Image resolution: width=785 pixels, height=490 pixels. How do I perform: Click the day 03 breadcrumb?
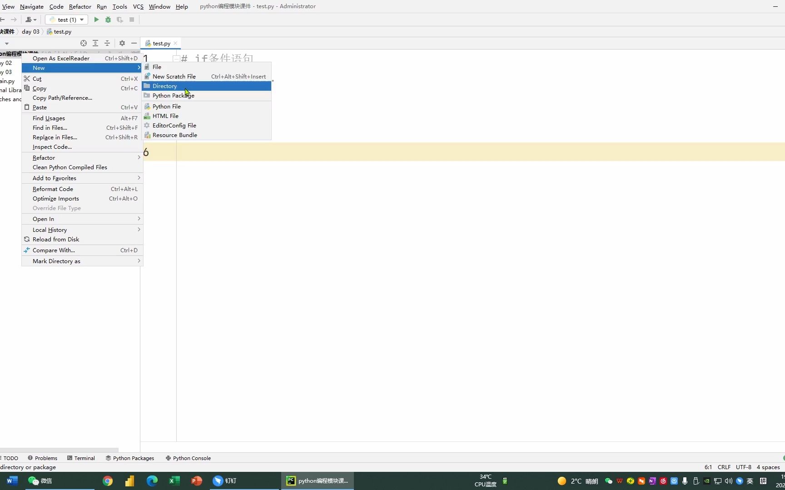(30, 31)
